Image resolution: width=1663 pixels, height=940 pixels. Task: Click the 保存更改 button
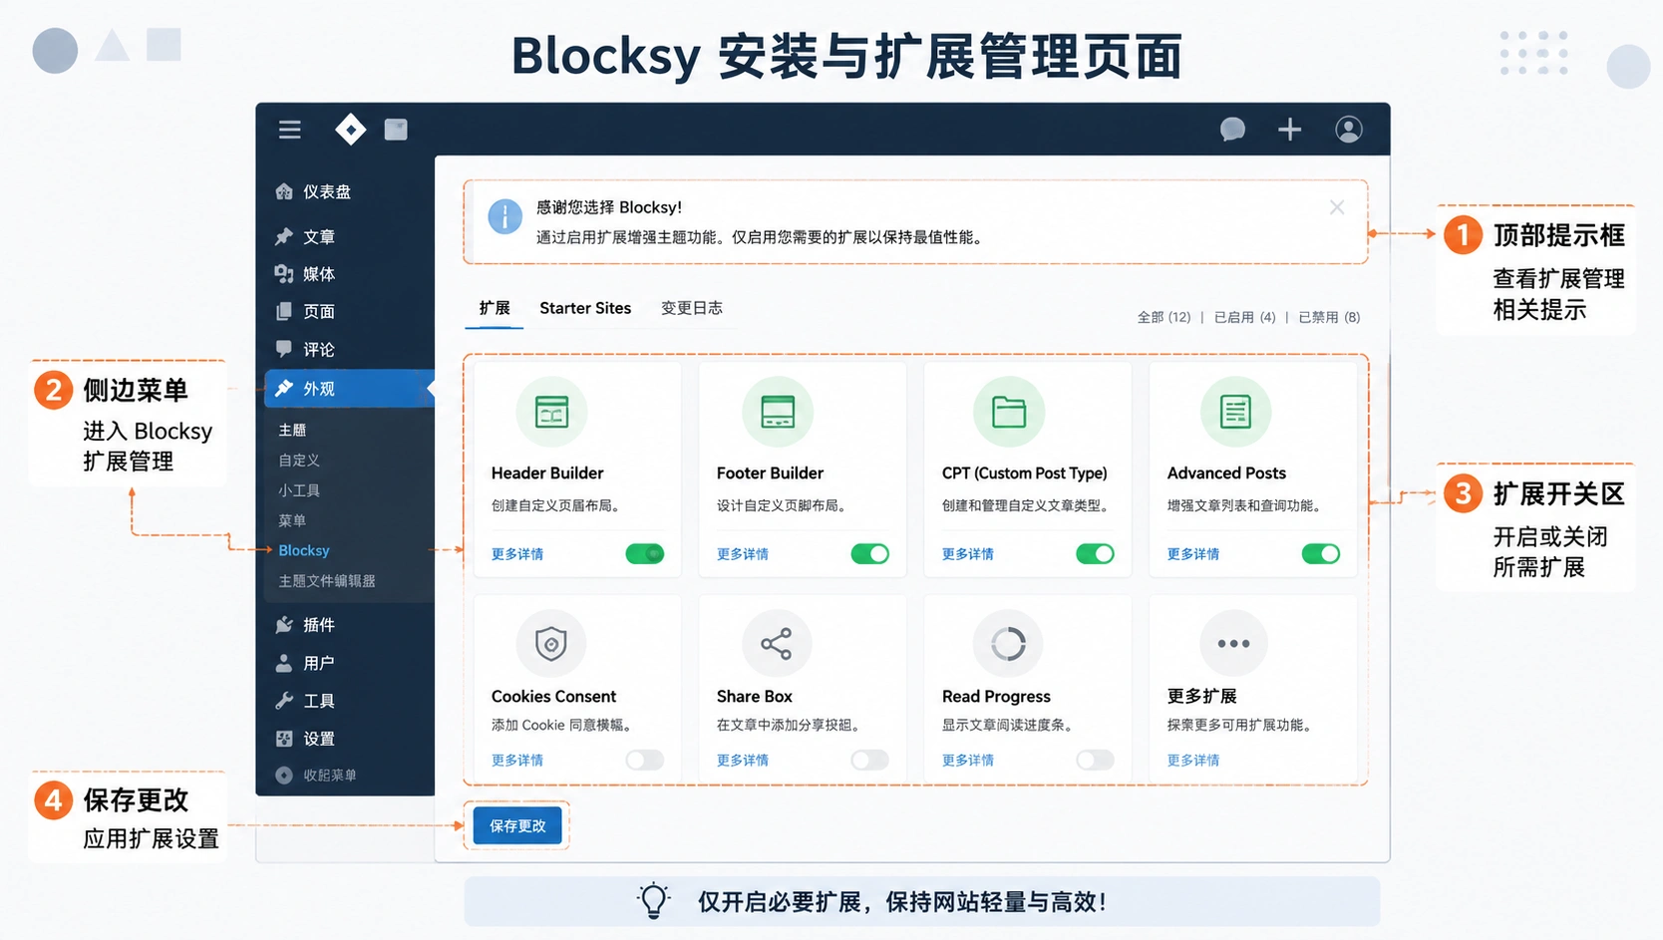517,825
